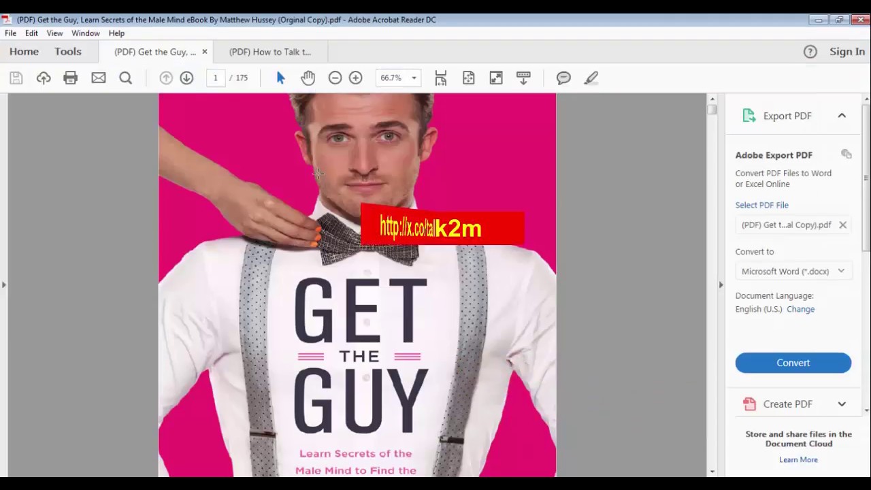Open the Learn More link

[x=798, y=459]
